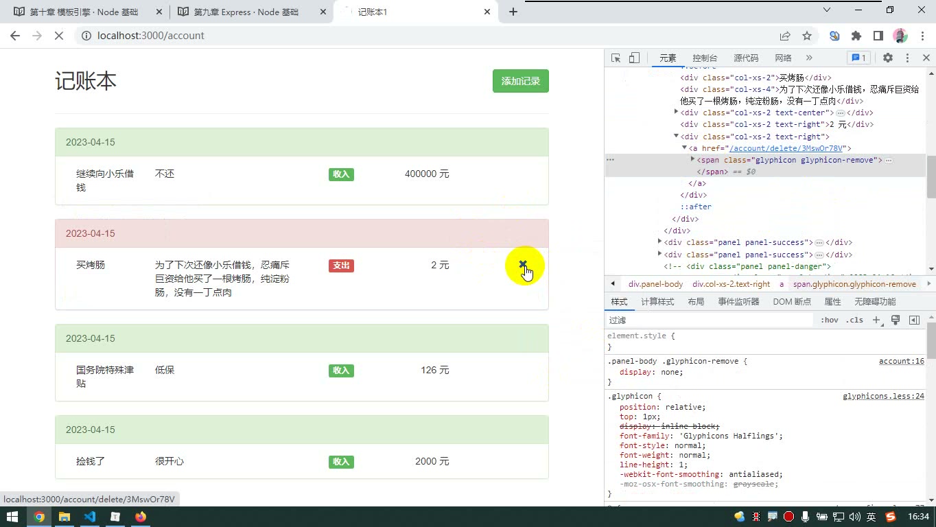This screenshot has height=527, width=936.
Task: Open the DevTools three-dot customize menu
Action: pos(907,58)
